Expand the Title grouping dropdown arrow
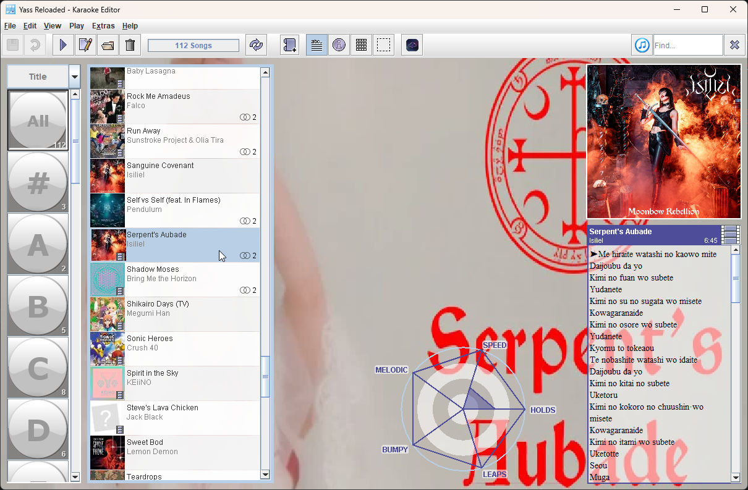The width and height of the screenshot is (748, 490). (x=75, y=77)
